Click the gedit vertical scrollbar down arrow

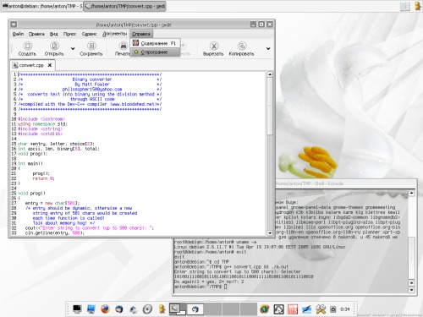[x=270, y=233]
